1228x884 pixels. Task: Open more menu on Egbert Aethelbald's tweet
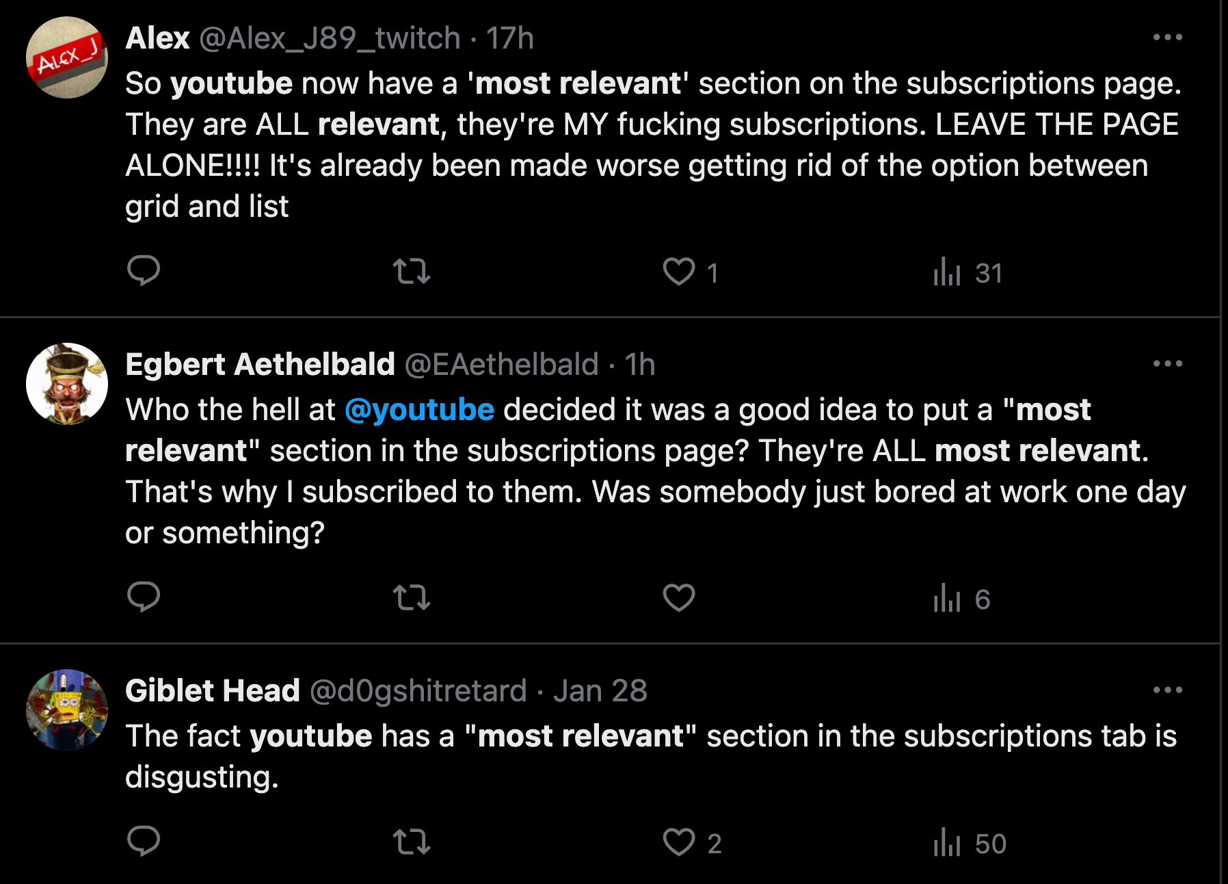[x=1167, y=364]
